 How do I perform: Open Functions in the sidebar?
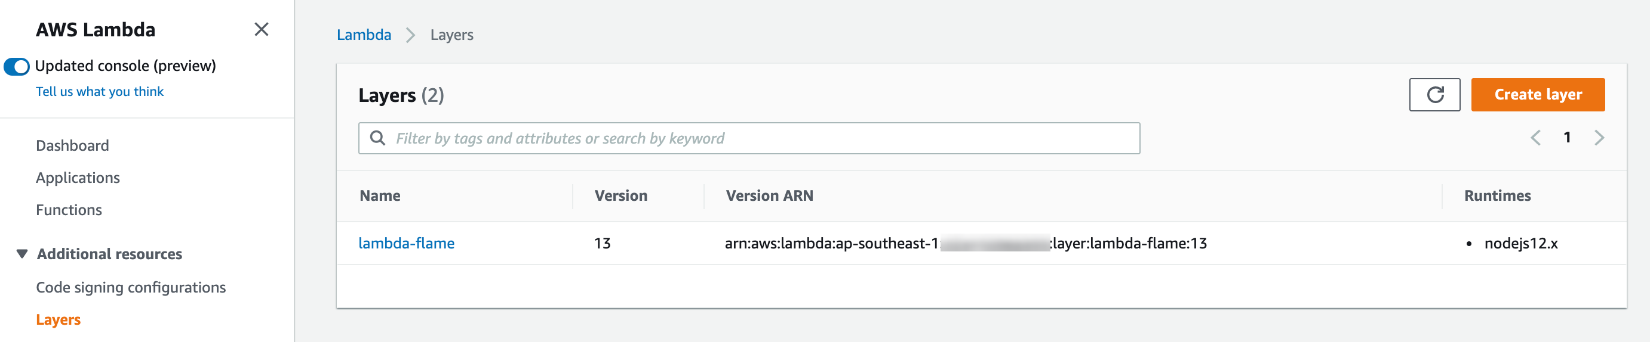tap(69, 210)
